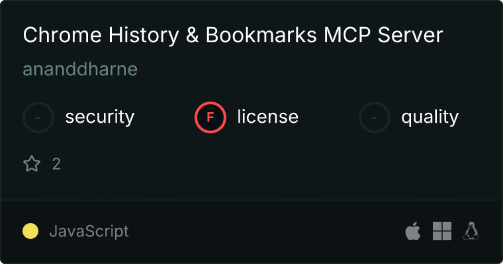The height and width of the screenshot is (264, 503).
Task: Click the security label text
Action: (x=100, y=117)
